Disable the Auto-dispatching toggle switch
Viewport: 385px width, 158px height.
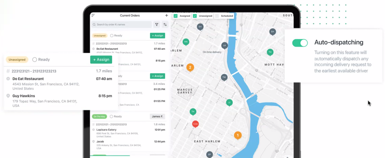[300, 43]
